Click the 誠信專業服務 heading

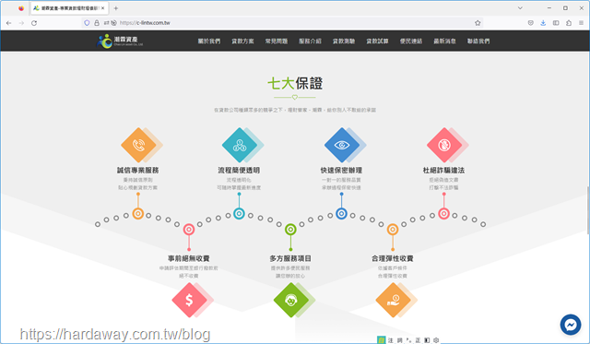(x=137, y=170)
